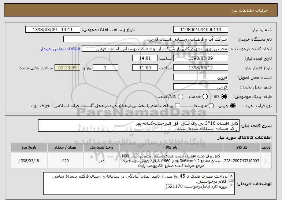Viewport: 282px width, 200px height.
Task: Click the تاریخ نیاز column header
Action: (29, 148)
